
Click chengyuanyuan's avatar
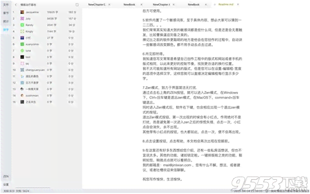tap(22, 70)
